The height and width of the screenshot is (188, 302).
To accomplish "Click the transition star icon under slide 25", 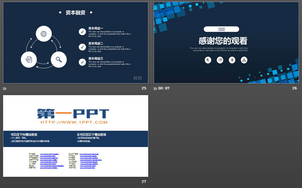I will [5, 88].
